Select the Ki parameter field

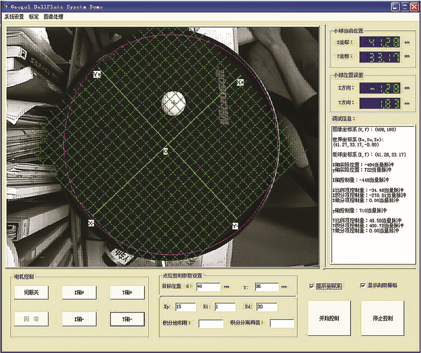pos(225,307)
